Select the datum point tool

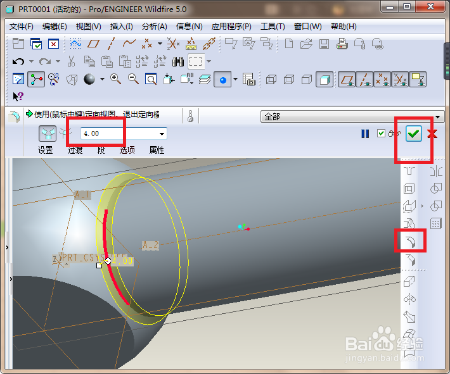(x=146, y=44)
